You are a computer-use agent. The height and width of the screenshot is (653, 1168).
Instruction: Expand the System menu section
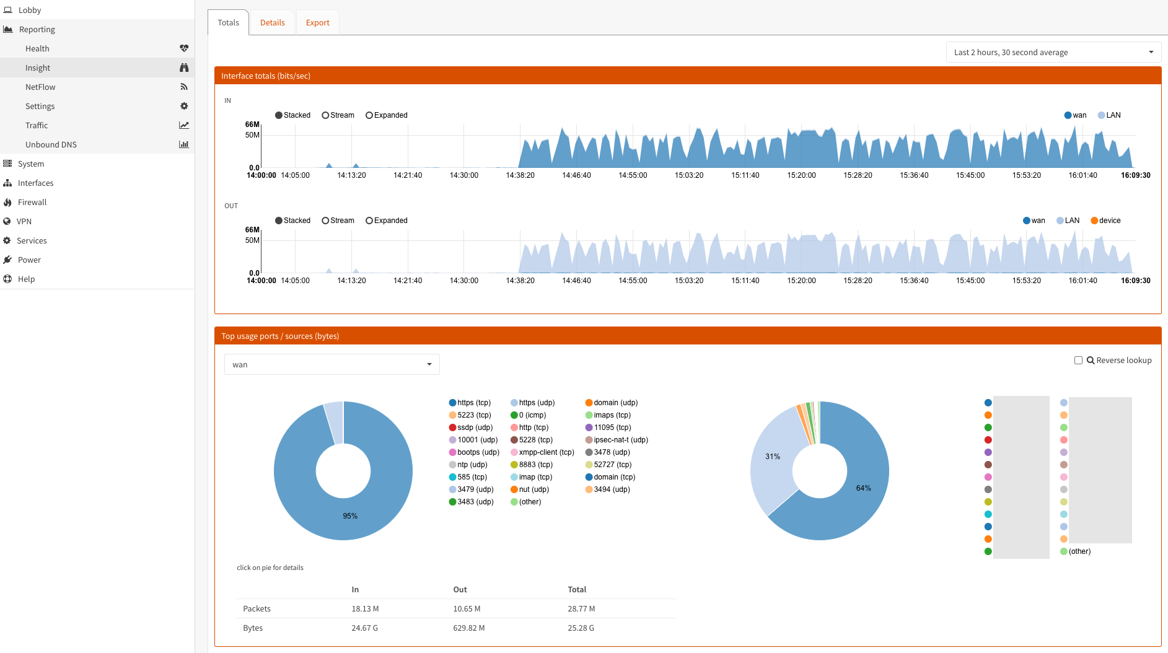click(x=97, y=164)
